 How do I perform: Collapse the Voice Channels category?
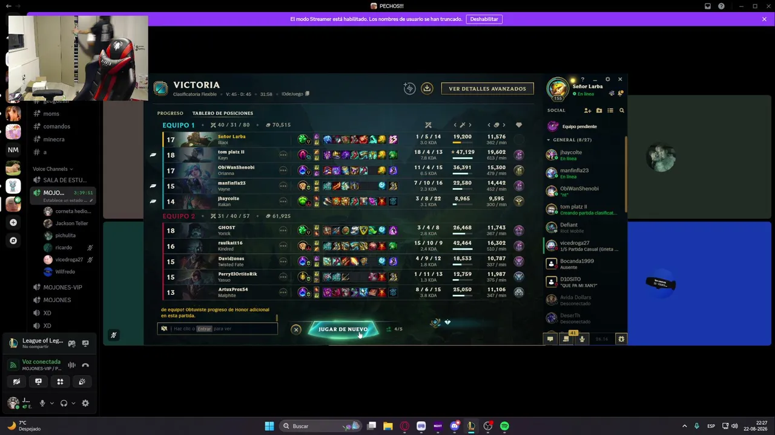point(53,169)
